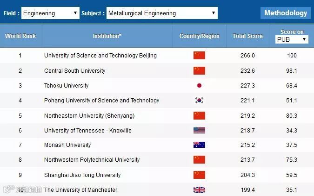Click China flag in Northeastern University row

click(199, 116)
